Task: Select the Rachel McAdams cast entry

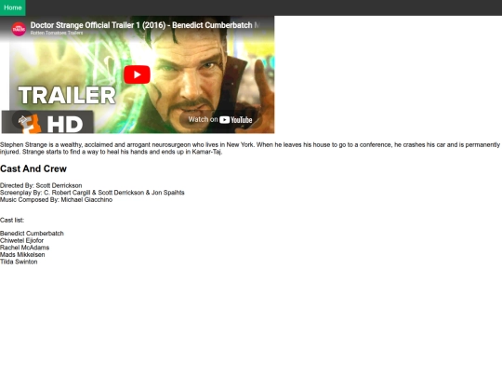Action: (x=25, y=248)
